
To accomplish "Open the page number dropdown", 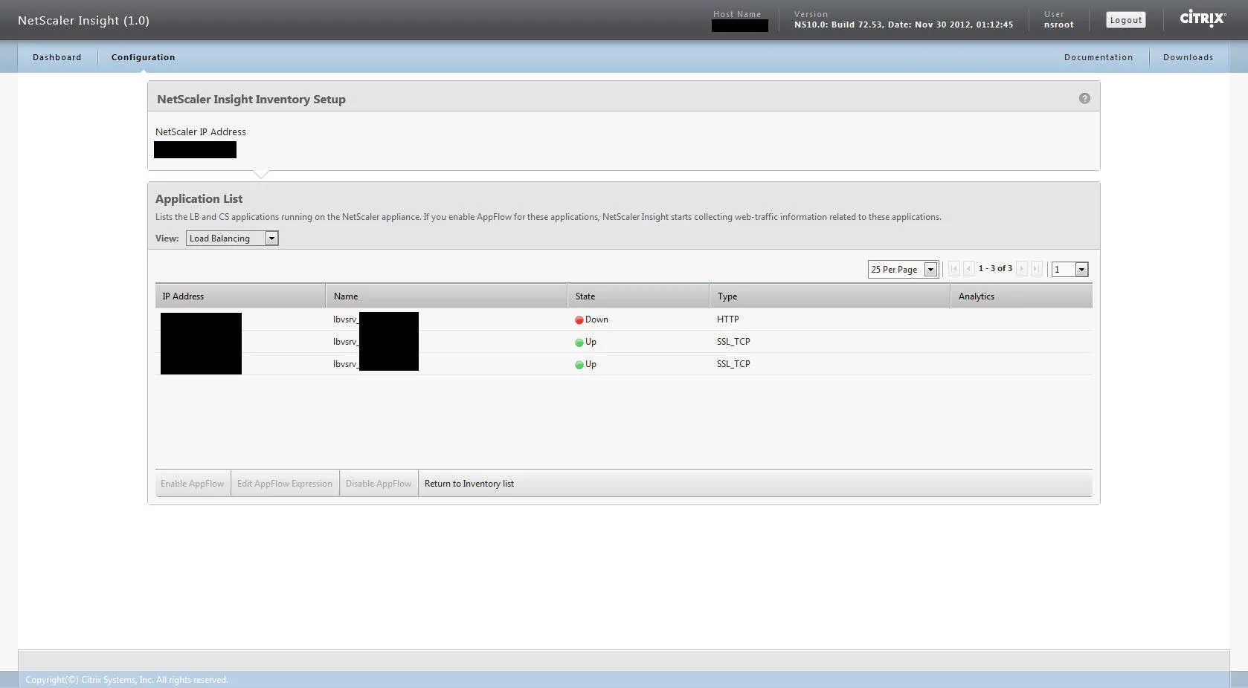I will coord(1070,270).
